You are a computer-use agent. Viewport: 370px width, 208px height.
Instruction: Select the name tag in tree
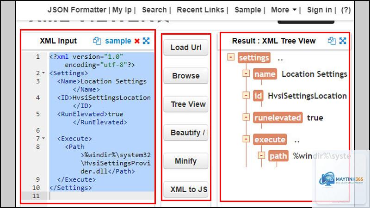coord(265,74)
